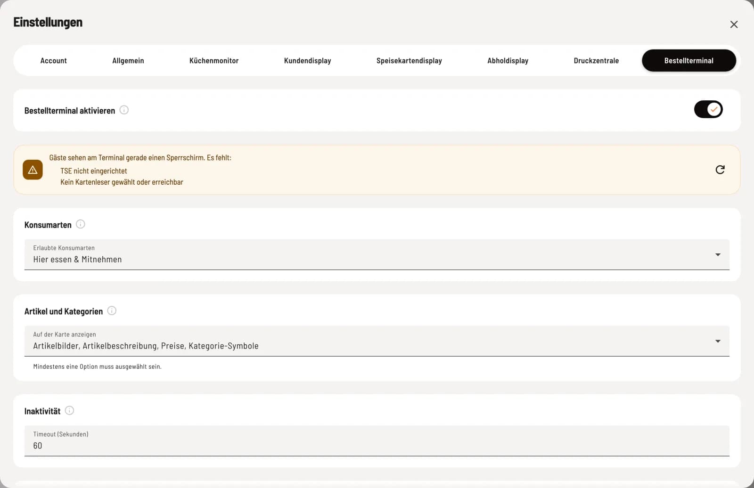
Task: Select the Kundendisplay tab
Action: 308,61
